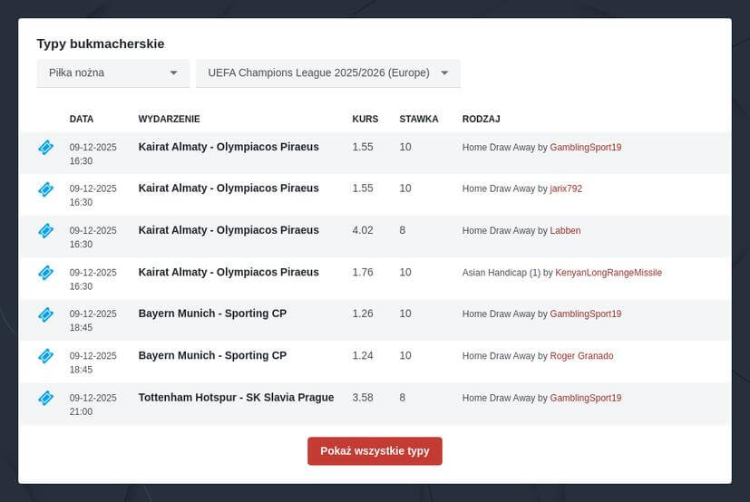Click the KURS column header
750x502 pixels.
point(365,119)
